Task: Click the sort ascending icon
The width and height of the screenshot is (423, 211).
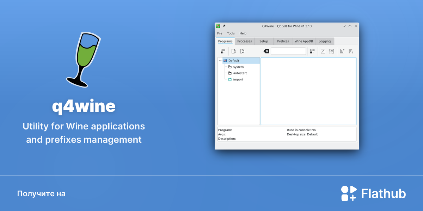Action: [342, 51]
